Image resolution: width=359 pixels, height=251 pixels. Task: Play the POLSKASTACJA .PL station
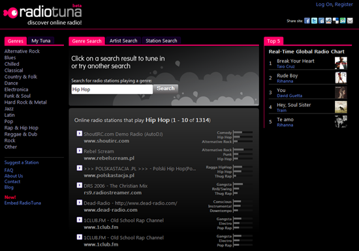point(80,168)
